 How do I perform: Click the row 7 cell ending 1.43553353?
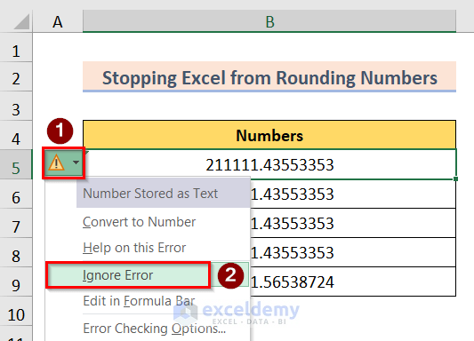pyautogui.click(x=353, y=223)
